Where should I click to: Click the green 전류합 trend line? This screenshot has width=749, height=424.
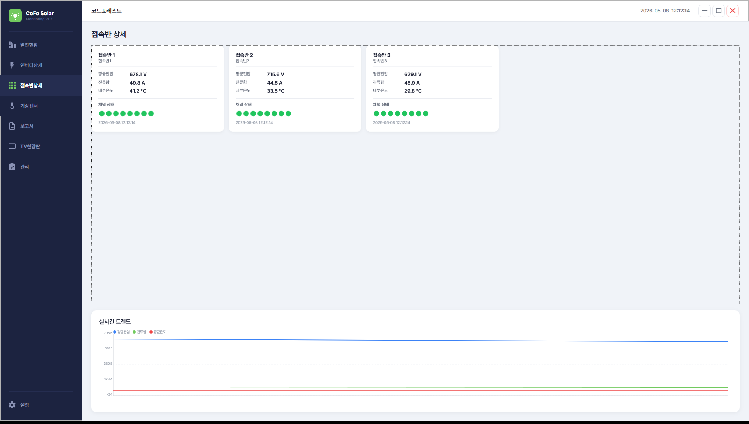coord(421,387)
